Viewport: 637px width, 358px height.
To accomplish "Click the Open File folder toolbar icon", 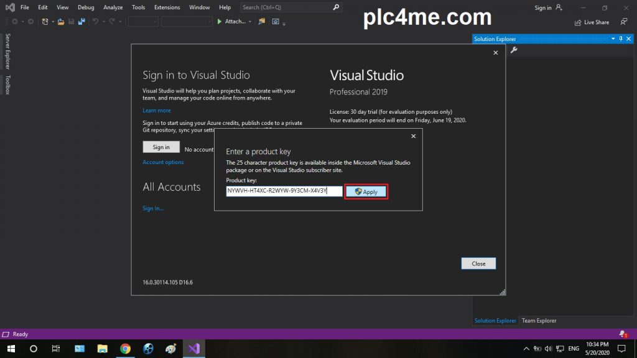I will click(60, 22).
